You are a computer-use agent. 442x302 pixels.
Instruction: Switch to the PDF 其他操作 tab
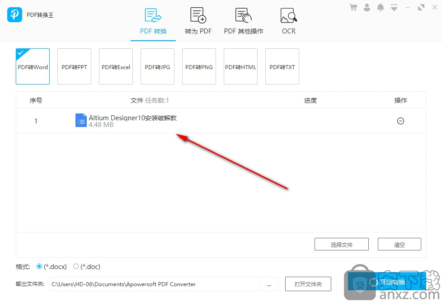click(244, 21)
